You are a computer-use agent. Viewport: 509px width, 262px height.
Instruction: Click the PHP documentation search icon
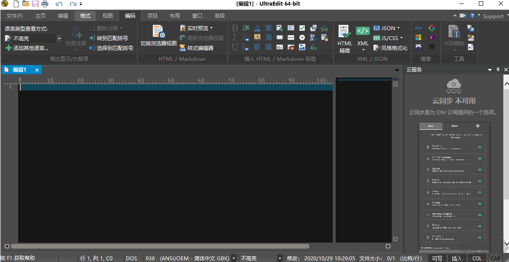(418, 28)
